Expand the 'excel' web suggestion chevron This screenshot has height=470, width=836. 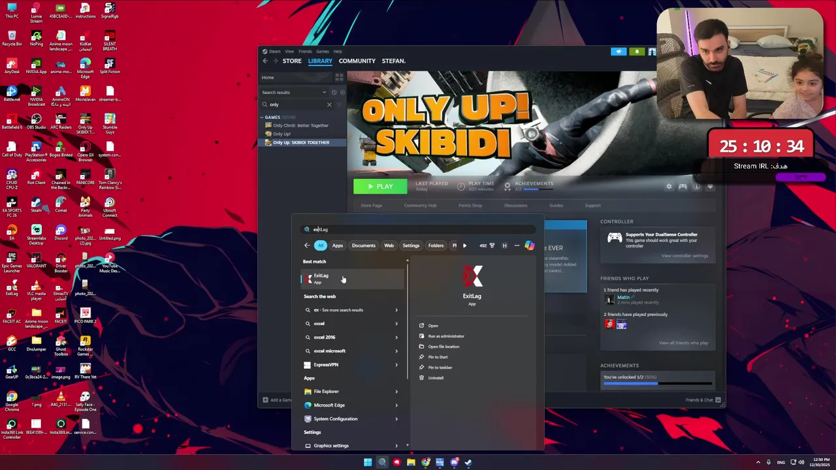[396, 324]
